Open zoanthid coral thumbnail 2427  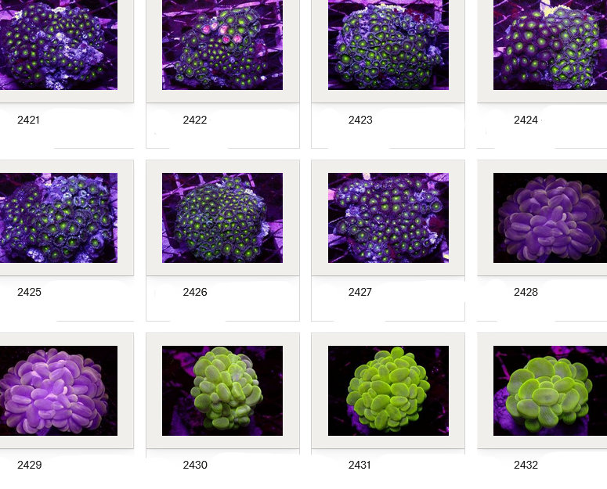[x=388, y=218]
